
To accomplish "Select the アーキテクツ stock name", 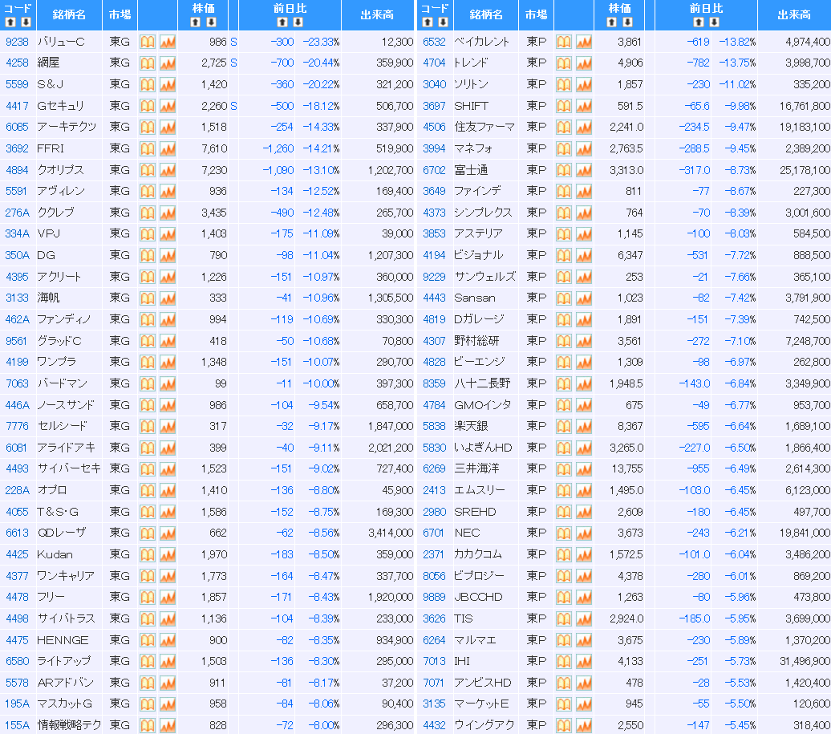I will pyautogui.click(x=67, y=128).
